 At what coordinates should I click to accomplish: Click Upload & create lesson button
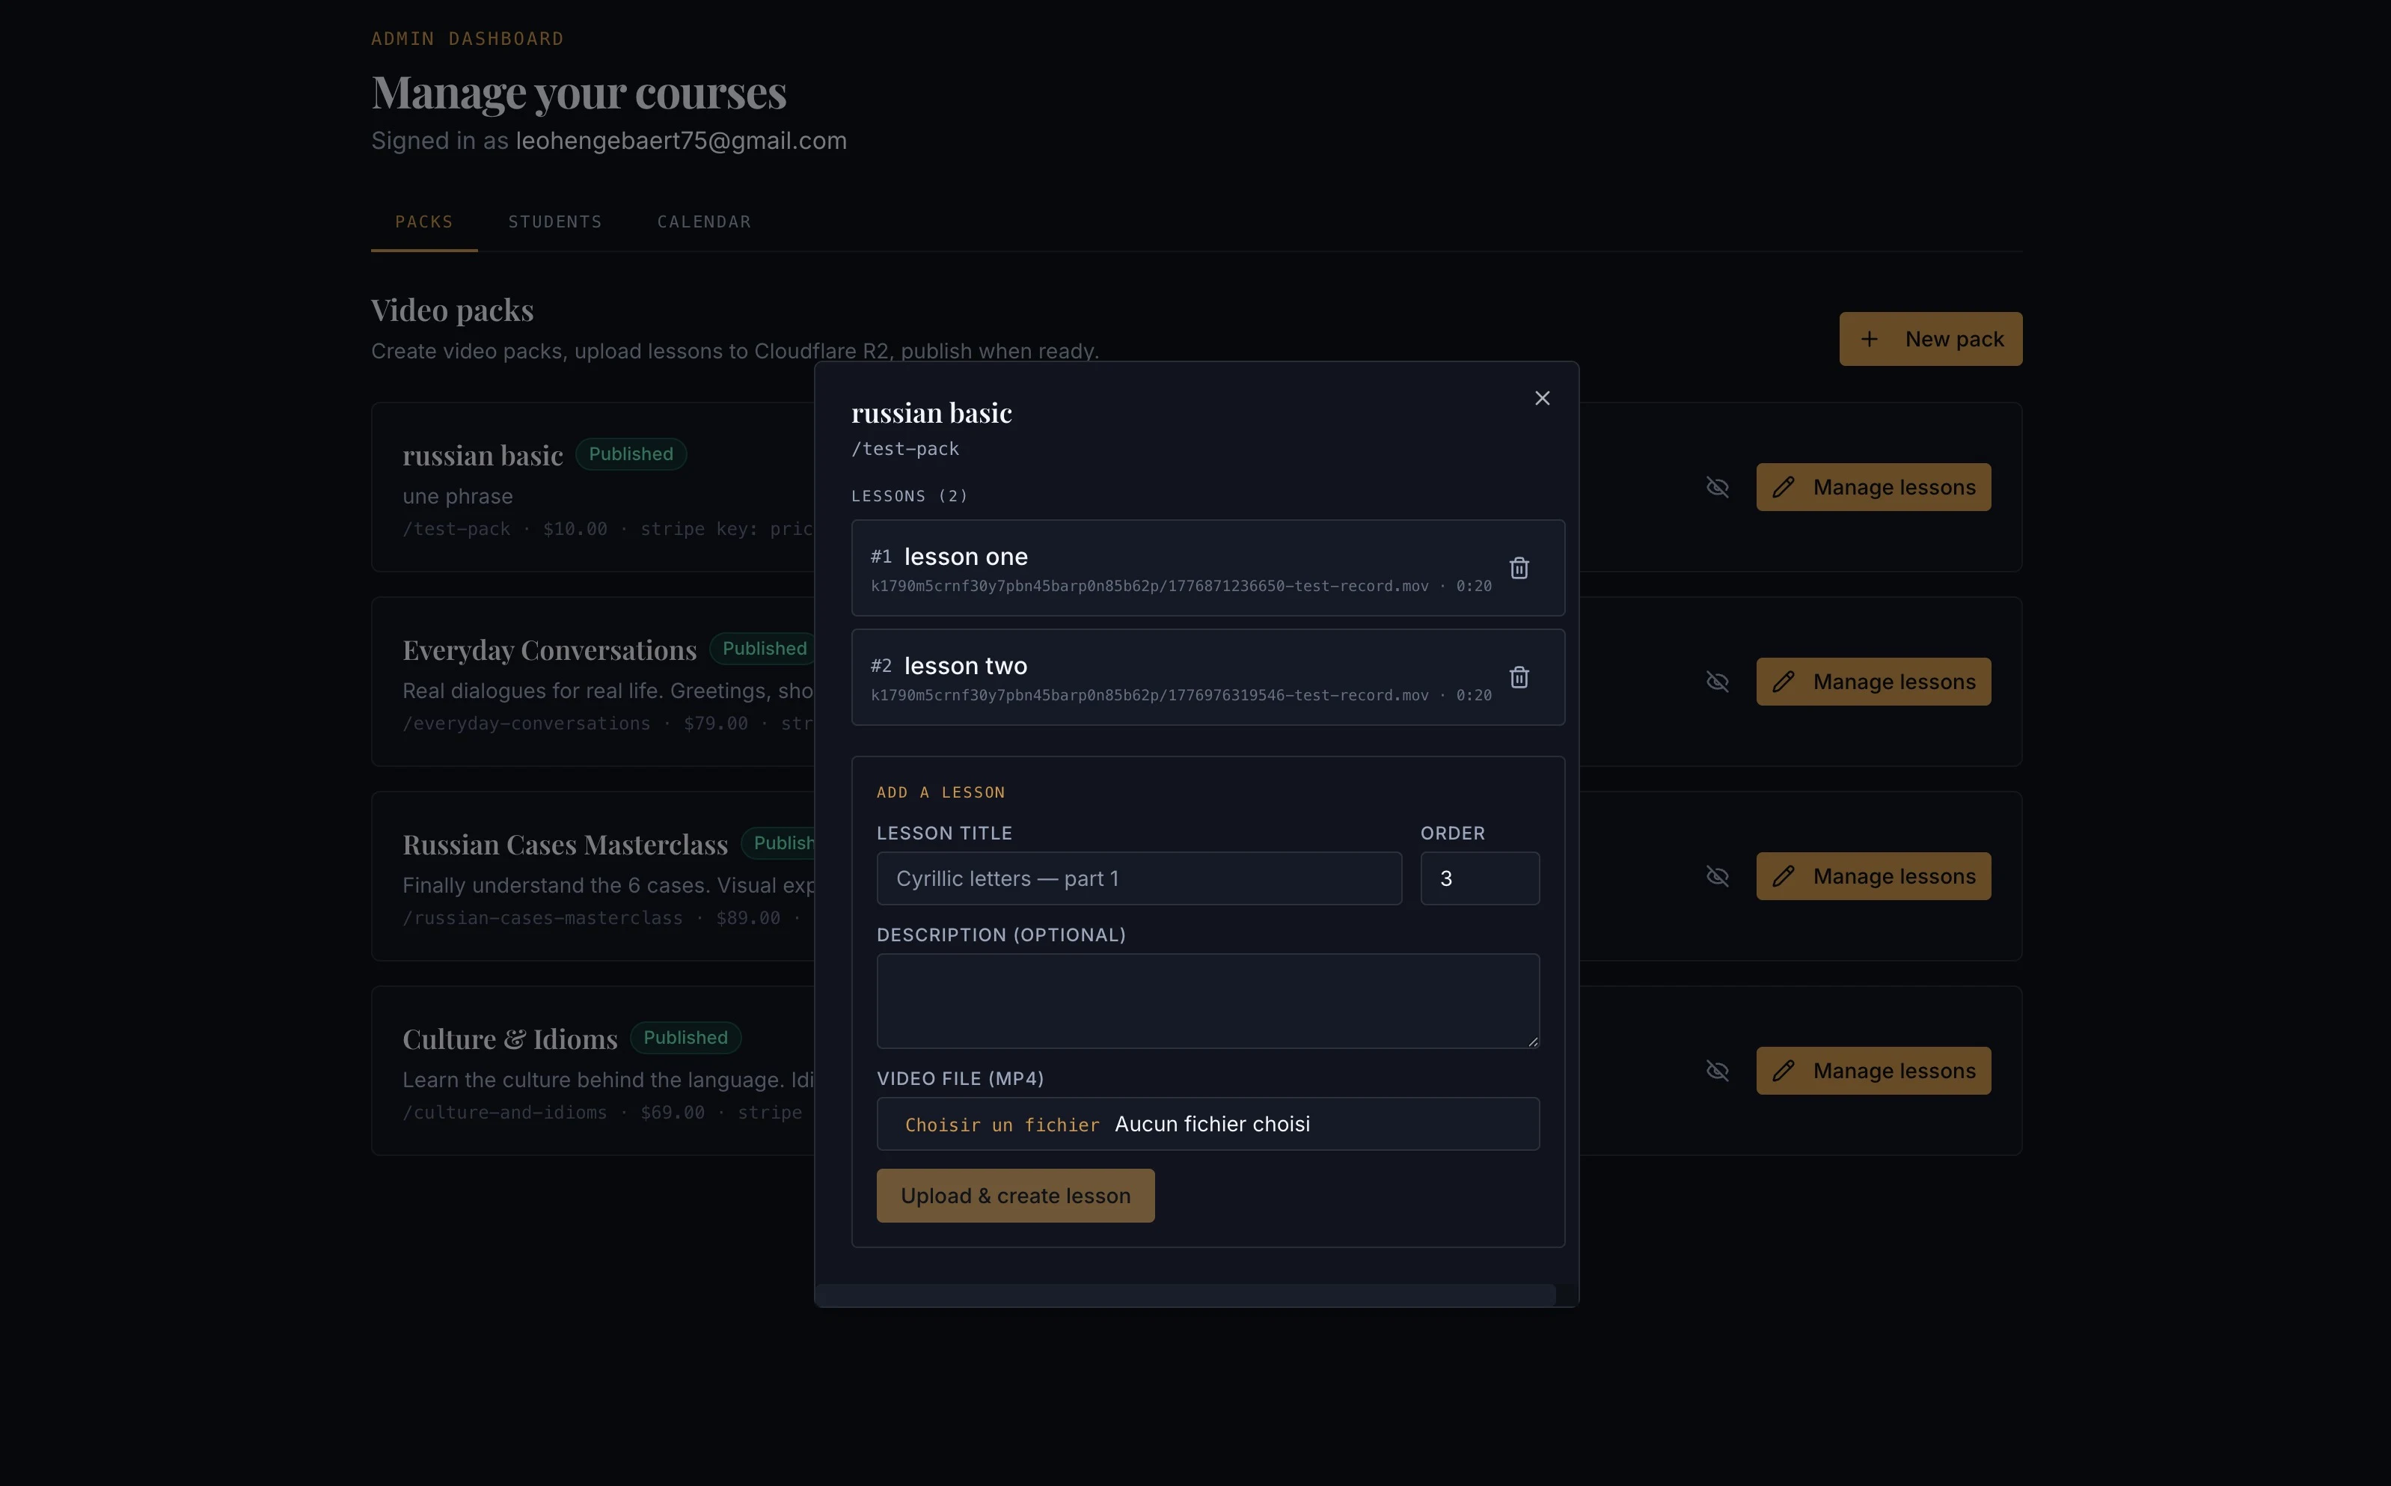point(1016,1196)
